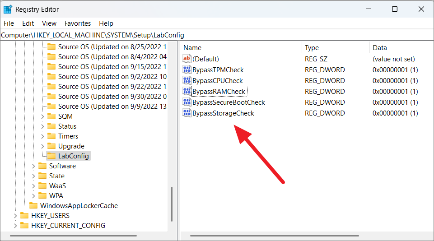Click the WindowsAppLockerCache folder icon

[33, 206]
